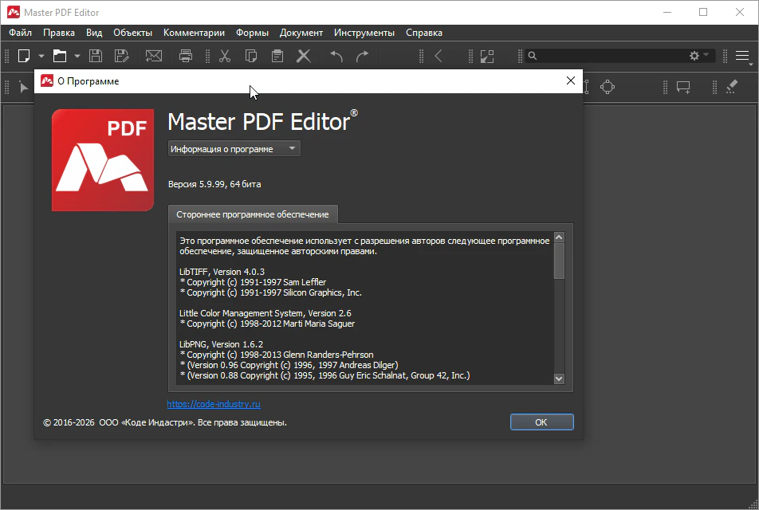The width and height of the screenshot is (759, 510).
Task: Click the copyright Коде Индастри text
Action: click(x=165, y=422)
